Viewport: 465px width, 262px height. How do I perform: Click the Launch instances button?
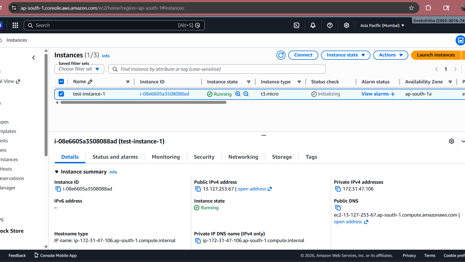coord(435,55)
